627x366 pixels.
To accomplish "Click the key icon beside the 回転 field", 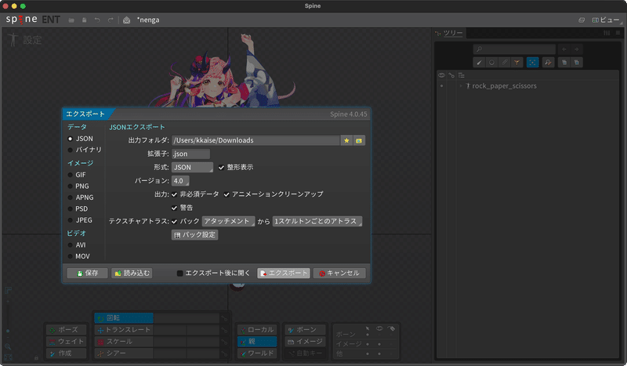I will (225, 319).
